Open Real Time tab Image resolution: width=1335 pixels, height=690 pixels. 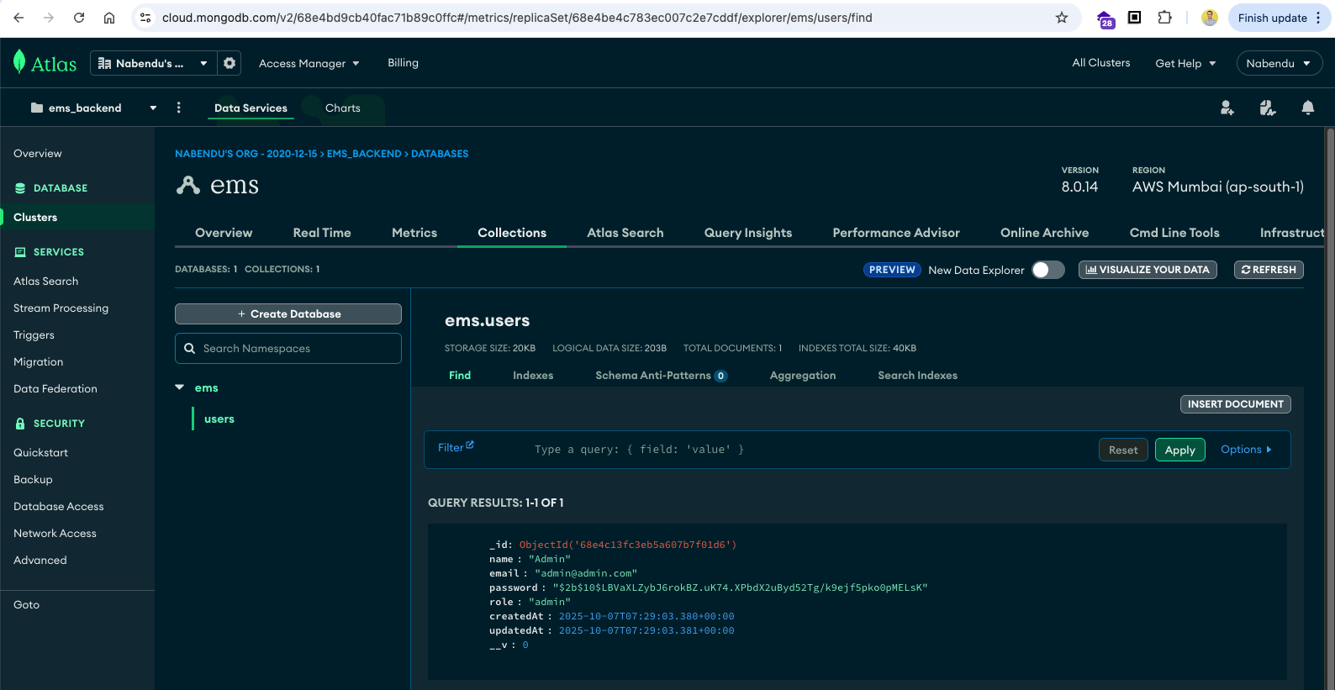pyautogui.click(x=322, y=233)
